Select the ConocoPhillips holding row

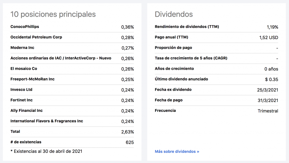pyautogui.click(x=72, y=27)
